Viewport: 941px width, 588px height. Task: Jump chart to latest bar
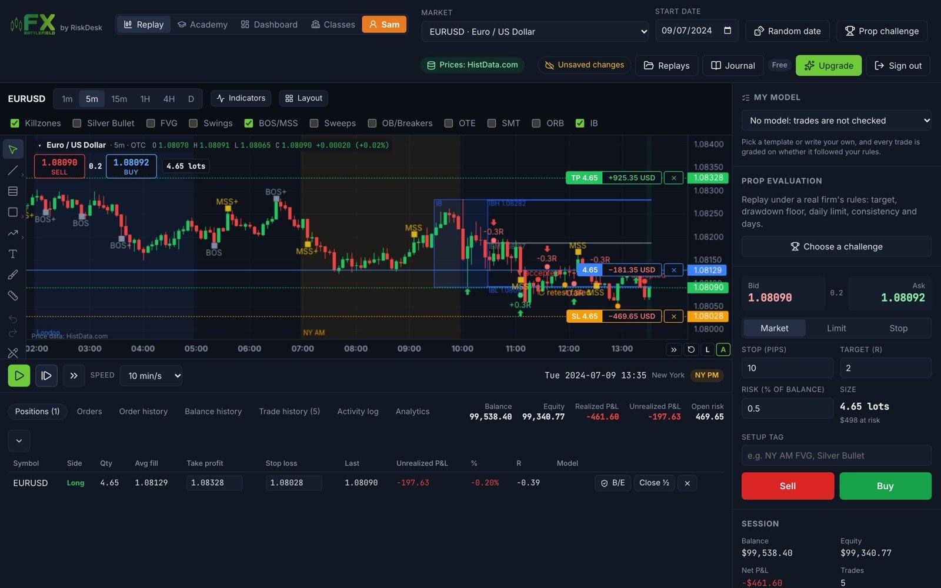(x=674, y=349)
